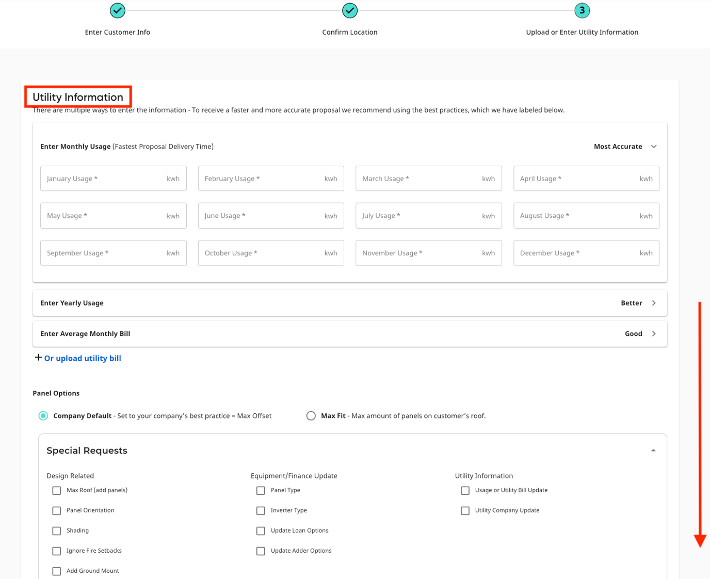Select the Max Fit panel option
Image resolution: width=710 pixels, height=579 pixels.
coord(311,415)
